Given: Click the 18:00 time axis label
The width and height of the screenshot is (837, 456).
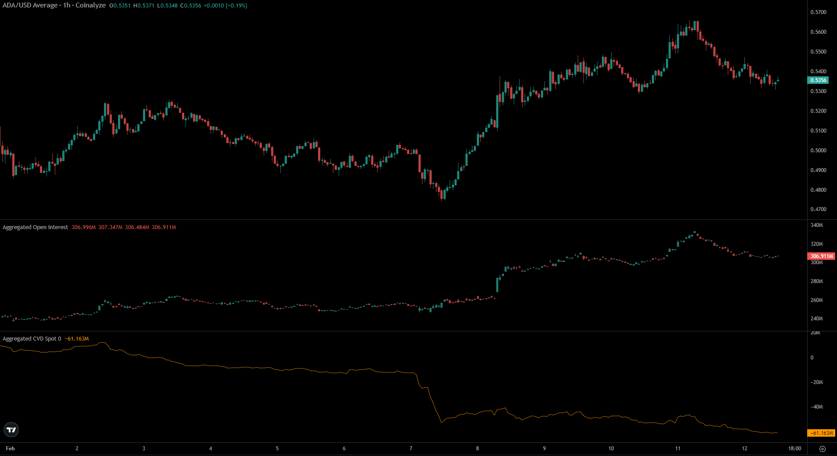Looking at the screenshot, I should (x=794, y=449).
